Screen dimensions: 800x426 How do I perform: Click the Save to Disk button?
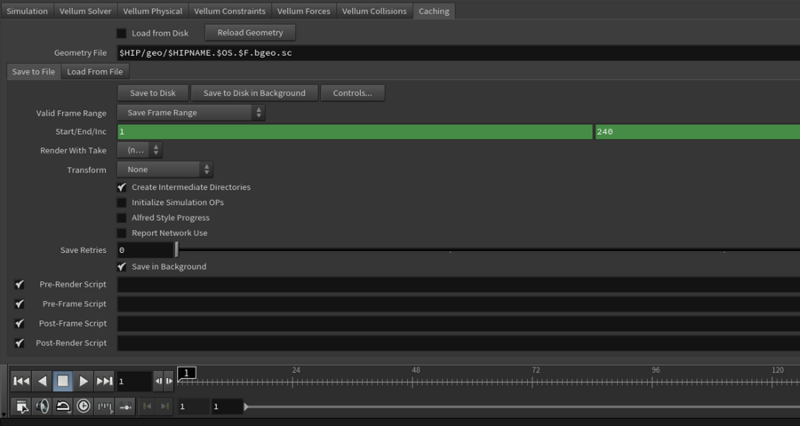click(x=153, y=93)
